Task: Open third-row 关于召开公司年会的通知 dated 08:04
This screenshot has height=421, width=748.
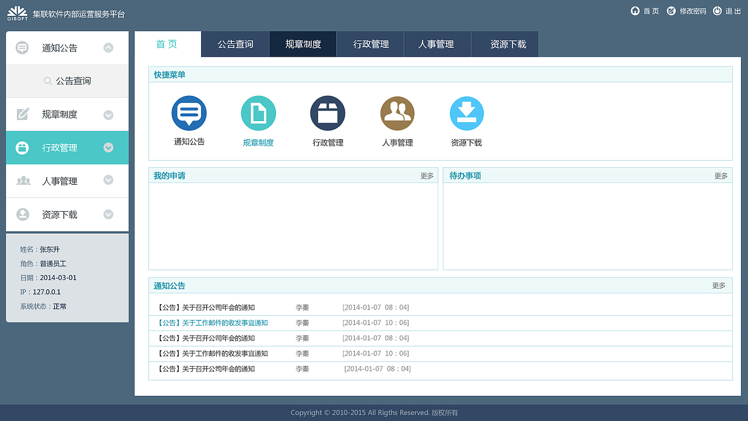Action: 206,338
